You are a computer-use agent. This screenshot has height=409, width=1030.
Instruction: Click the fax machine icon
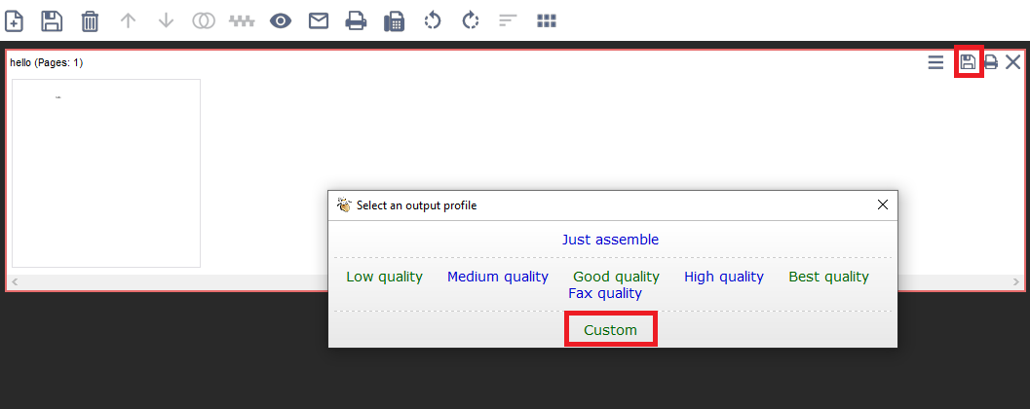click(x=394, y=21)
